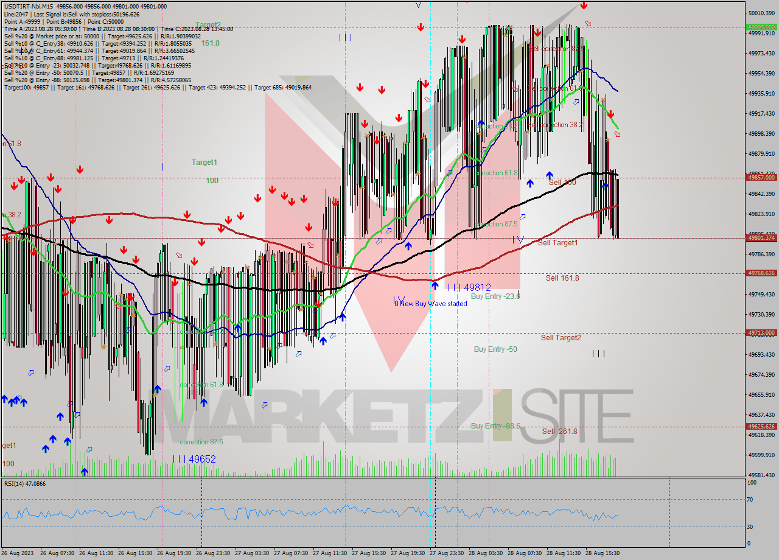Click the red 49857.000 price tag

(761, 177)
